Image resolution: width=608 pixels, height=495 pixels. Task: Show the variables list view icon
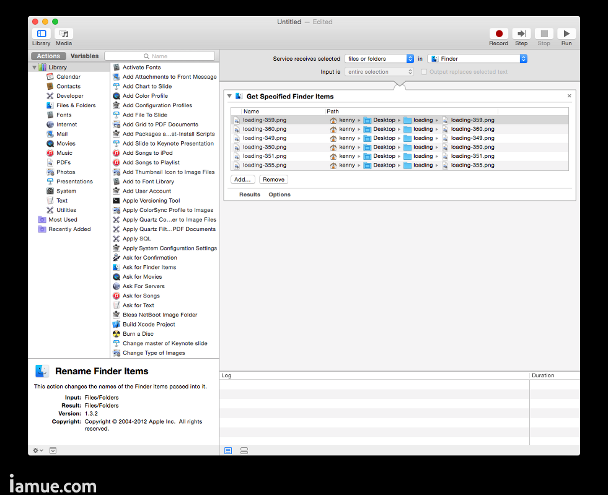[x=244, y=450]
